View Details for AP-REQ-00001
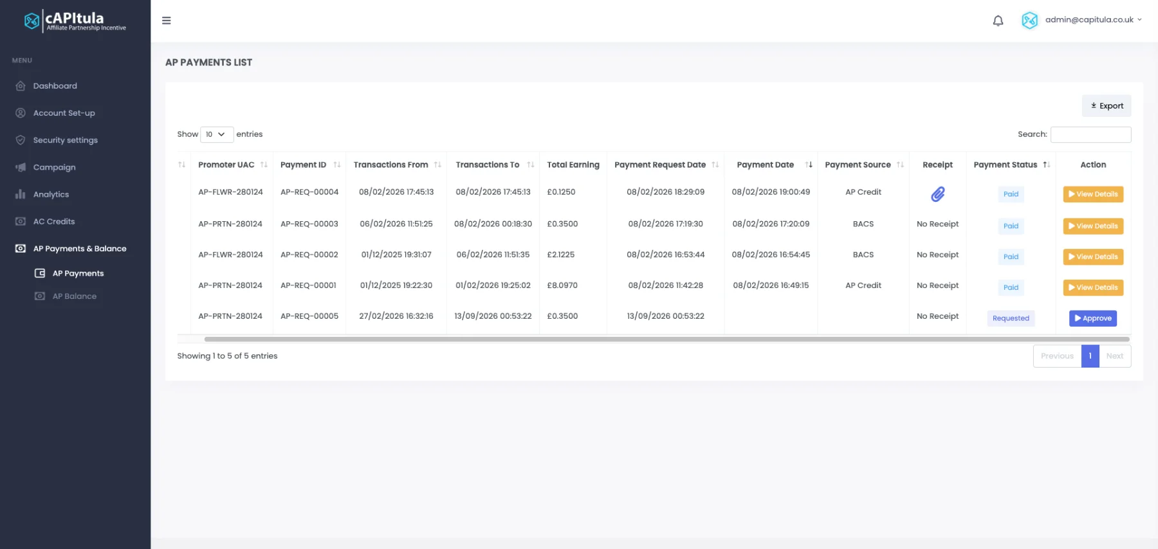Image resolution: width=1158 pixels, height=549 pixels. [1093, 287]
